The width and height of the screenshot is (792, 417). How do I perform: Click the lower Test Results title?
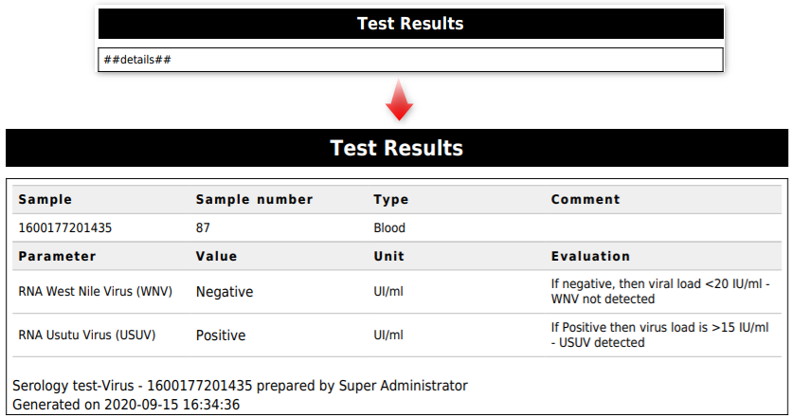(396, 148)
